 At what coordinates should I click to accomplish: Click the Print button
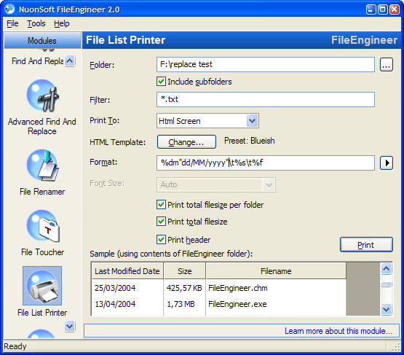click(x=366, y=245)
